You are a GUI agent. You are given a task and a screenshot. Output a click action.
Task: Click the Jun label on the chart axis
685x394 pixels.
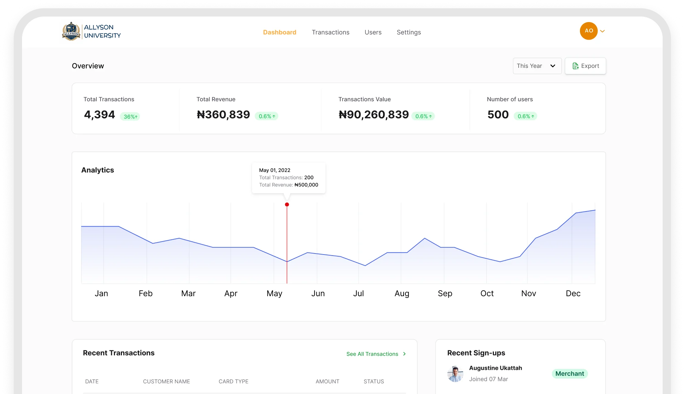pos(318,293)
